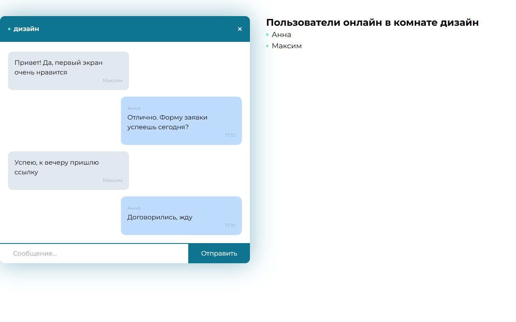This screenshot has width=516, height=322.
Task: Click Максим label under "Привет! Да, первый экран" message
Action: tap(112, 80)
